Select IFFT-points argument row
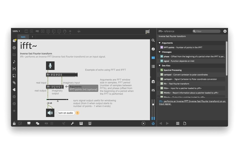 pyautogui.click(x=191, y=47)
